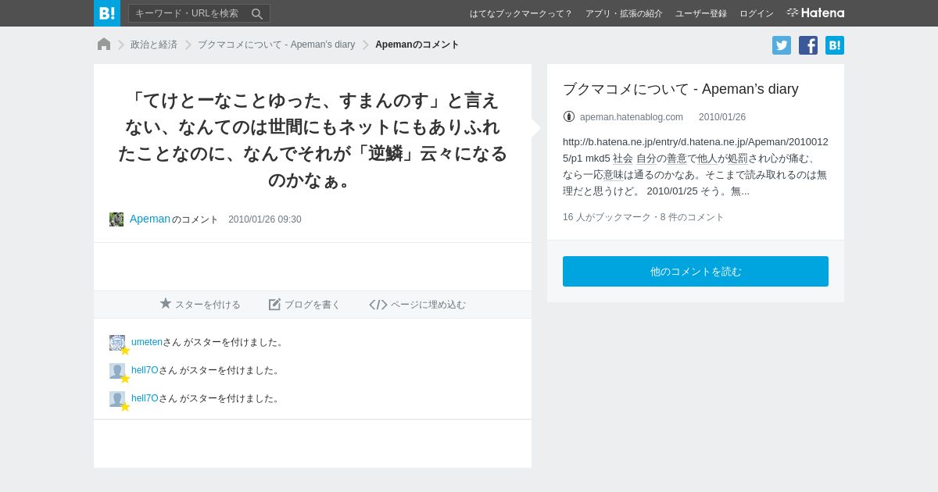Click the blue B! bookmark share icon
The image size is (938, 492).
pos(835,45)
